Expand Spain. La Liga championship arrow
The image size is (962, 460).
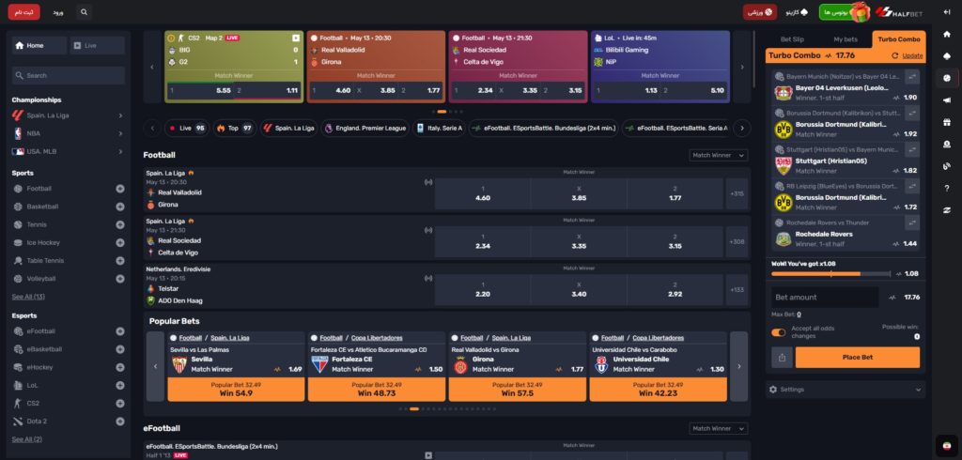pyautogui.click(x=120, y=115)
